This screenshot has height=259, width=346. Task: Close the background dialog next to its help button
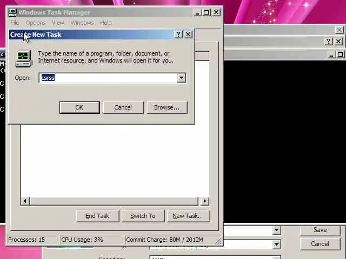338,42
